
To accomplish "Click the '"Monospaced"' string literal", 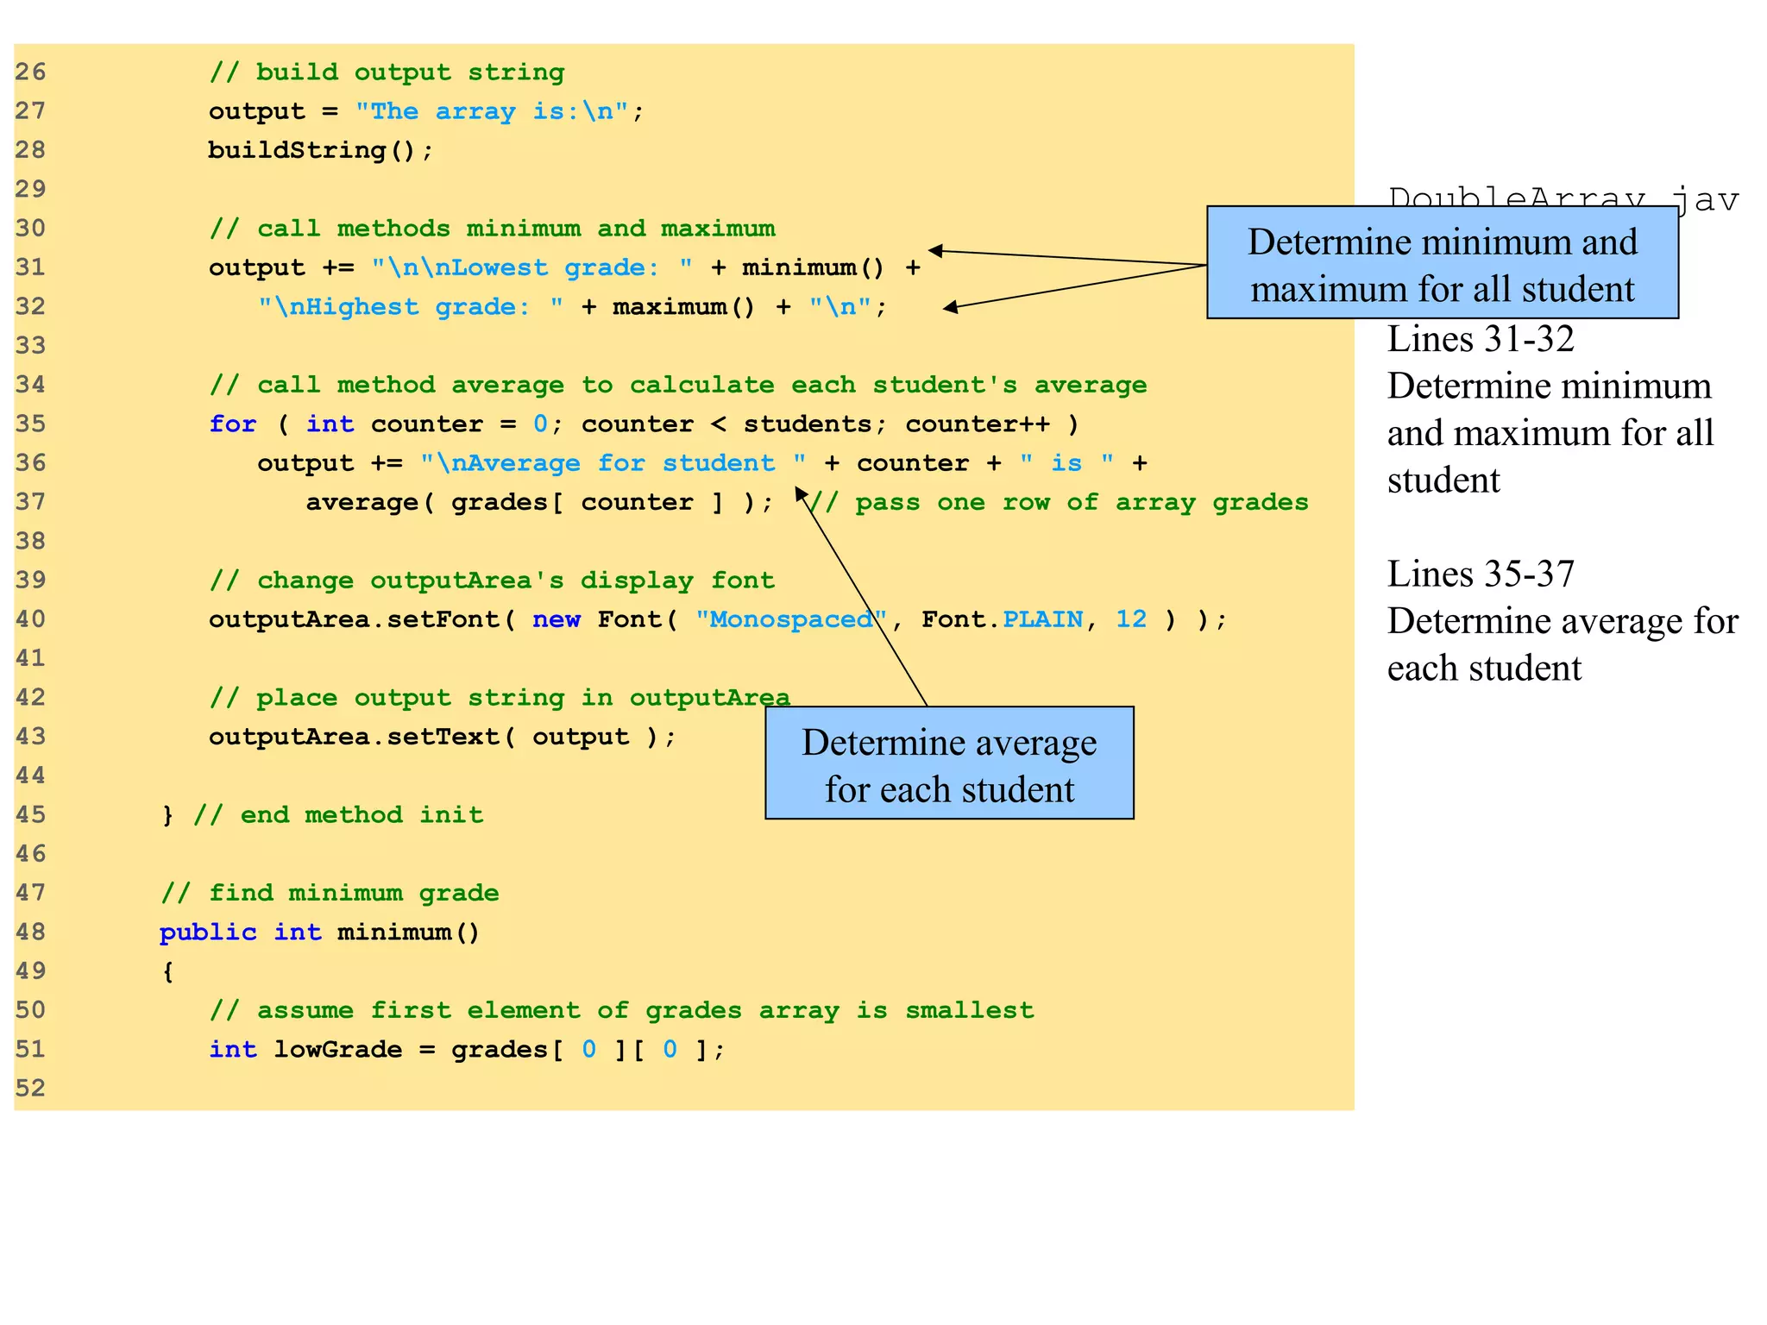I will point(791,619).
